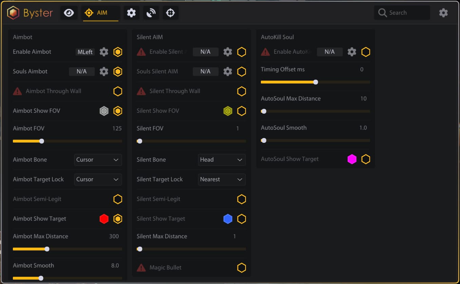Toggle the Aimbot Through Wall hexagon
460x284 pixels.
click(118, 91)
